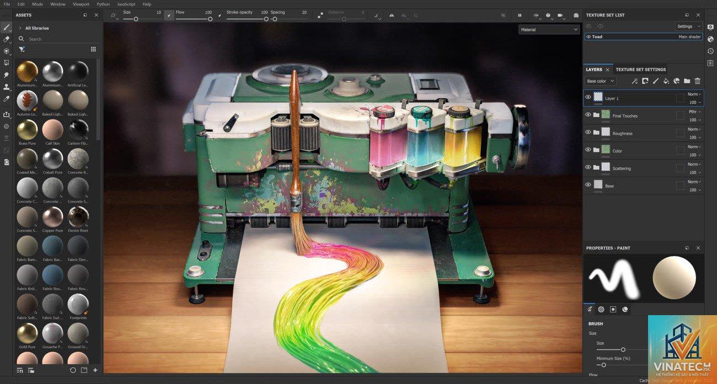
Task: Open Layer 1 blend mode Norm dropdown
Action: point(694,94)
